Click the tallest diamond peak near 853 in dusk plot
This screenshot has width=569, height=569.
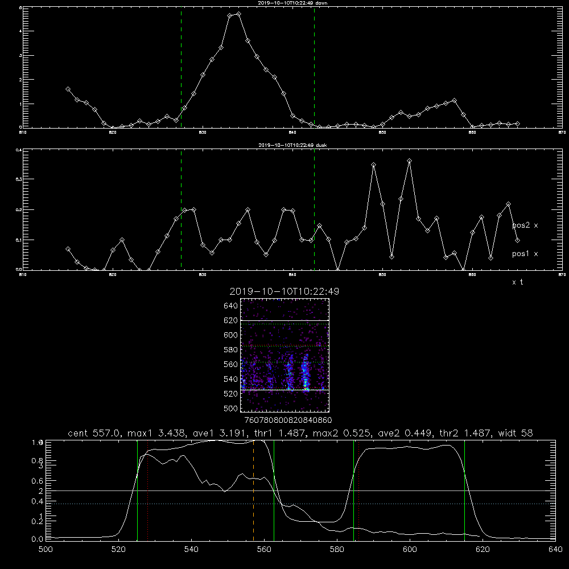(x=409, y=161)
